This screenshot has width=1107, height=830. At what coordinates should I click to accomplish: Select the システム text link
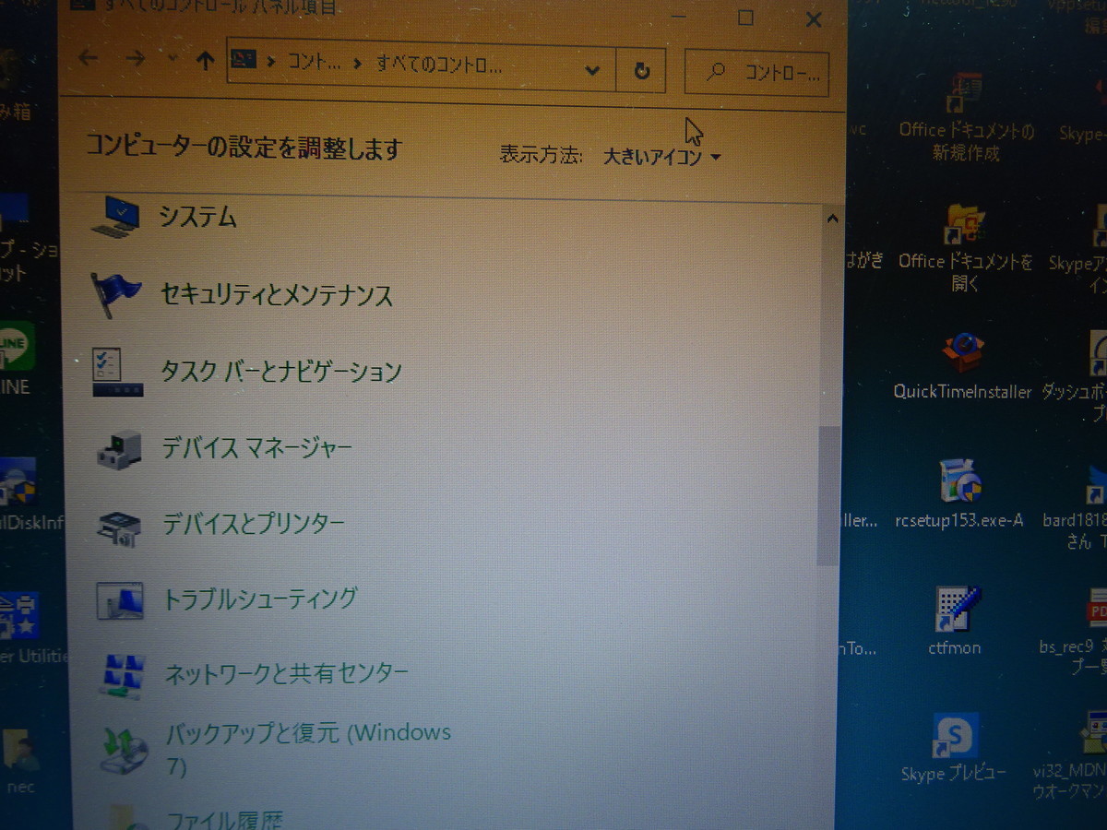(x=198, y=217)
